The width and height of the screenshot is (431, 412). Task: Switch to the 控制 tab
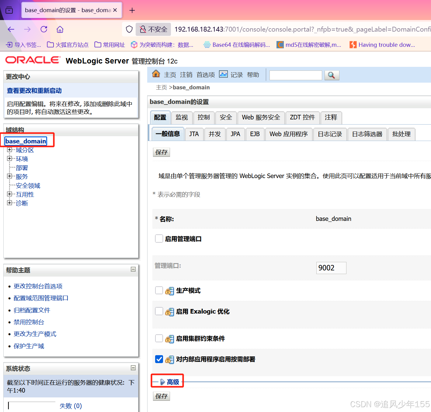point(203,118)
